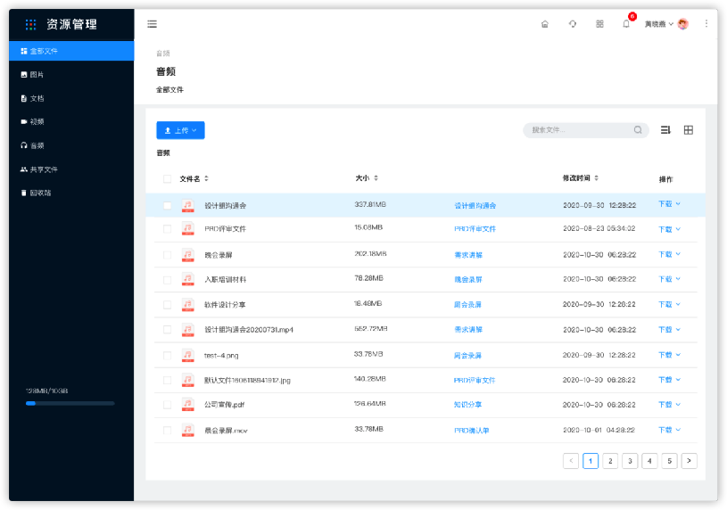The image size is (727, 510).
Task: Open 知识分享 tag link
Action: (467, 405)
